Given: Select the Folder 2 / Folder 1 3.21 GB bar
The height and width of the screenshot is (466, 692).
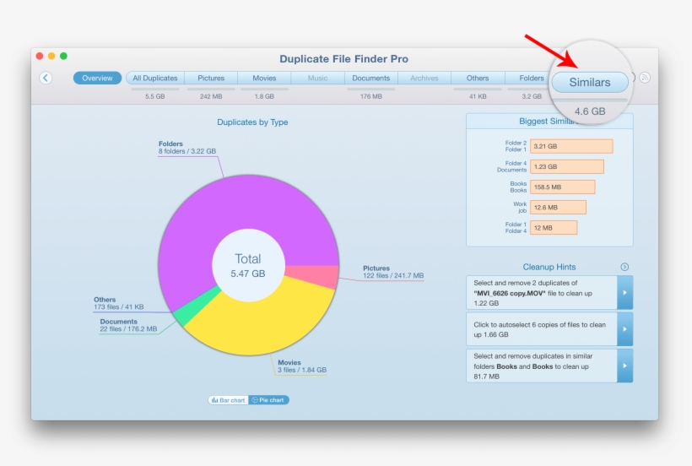Looking at the screenshot, I should click(x=571, y=146).
